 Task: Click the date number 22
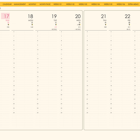click(128, 16)
